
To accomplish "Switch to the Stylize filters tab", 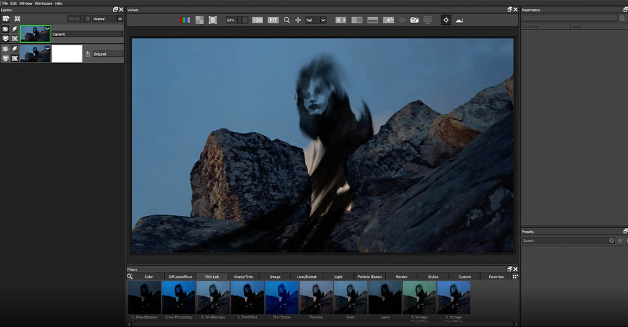I will pyautogui.click(x=433, y=277).
